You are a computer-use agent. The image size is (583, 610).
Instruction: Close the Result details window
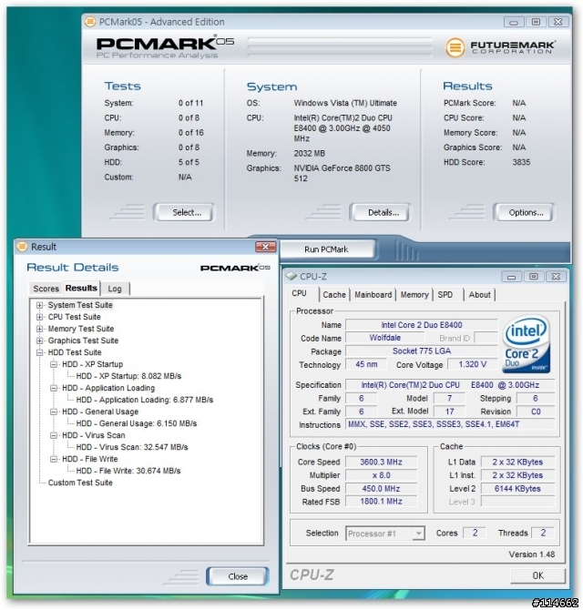pyautogui.click(x=265, y=247)
